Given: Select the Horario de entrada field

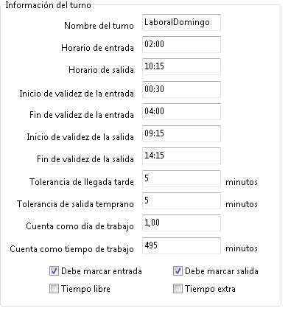Looking at the screenshot, I should point(181,44).
